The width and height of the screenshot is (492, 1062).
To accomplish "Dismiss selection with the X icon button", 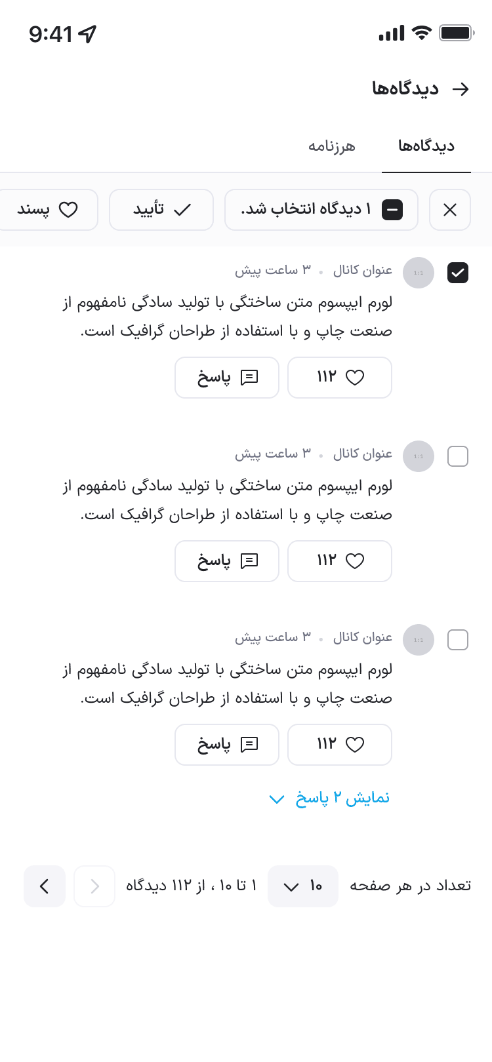I will pos(450,210).
